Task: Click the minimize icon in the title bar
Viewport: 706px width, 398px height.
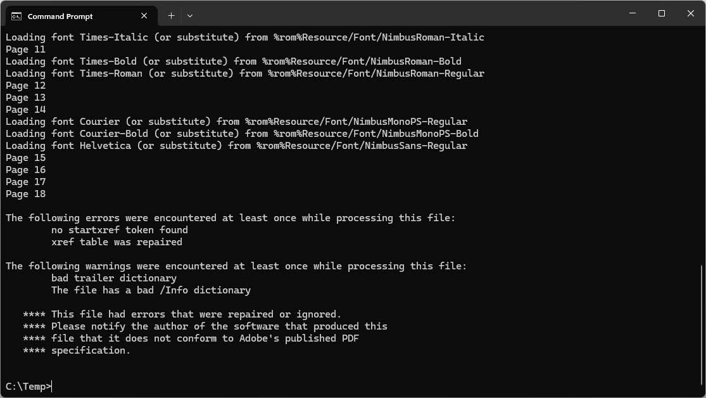Action: click(631, 13)
